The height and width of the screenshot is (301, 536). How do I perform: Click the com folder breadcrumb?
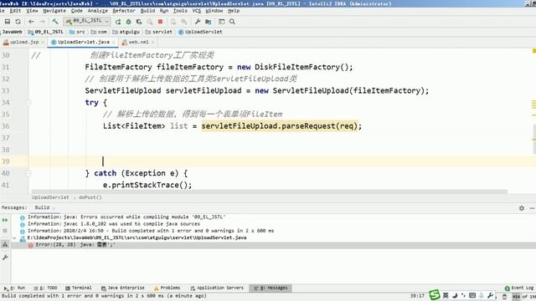point(99,32)
